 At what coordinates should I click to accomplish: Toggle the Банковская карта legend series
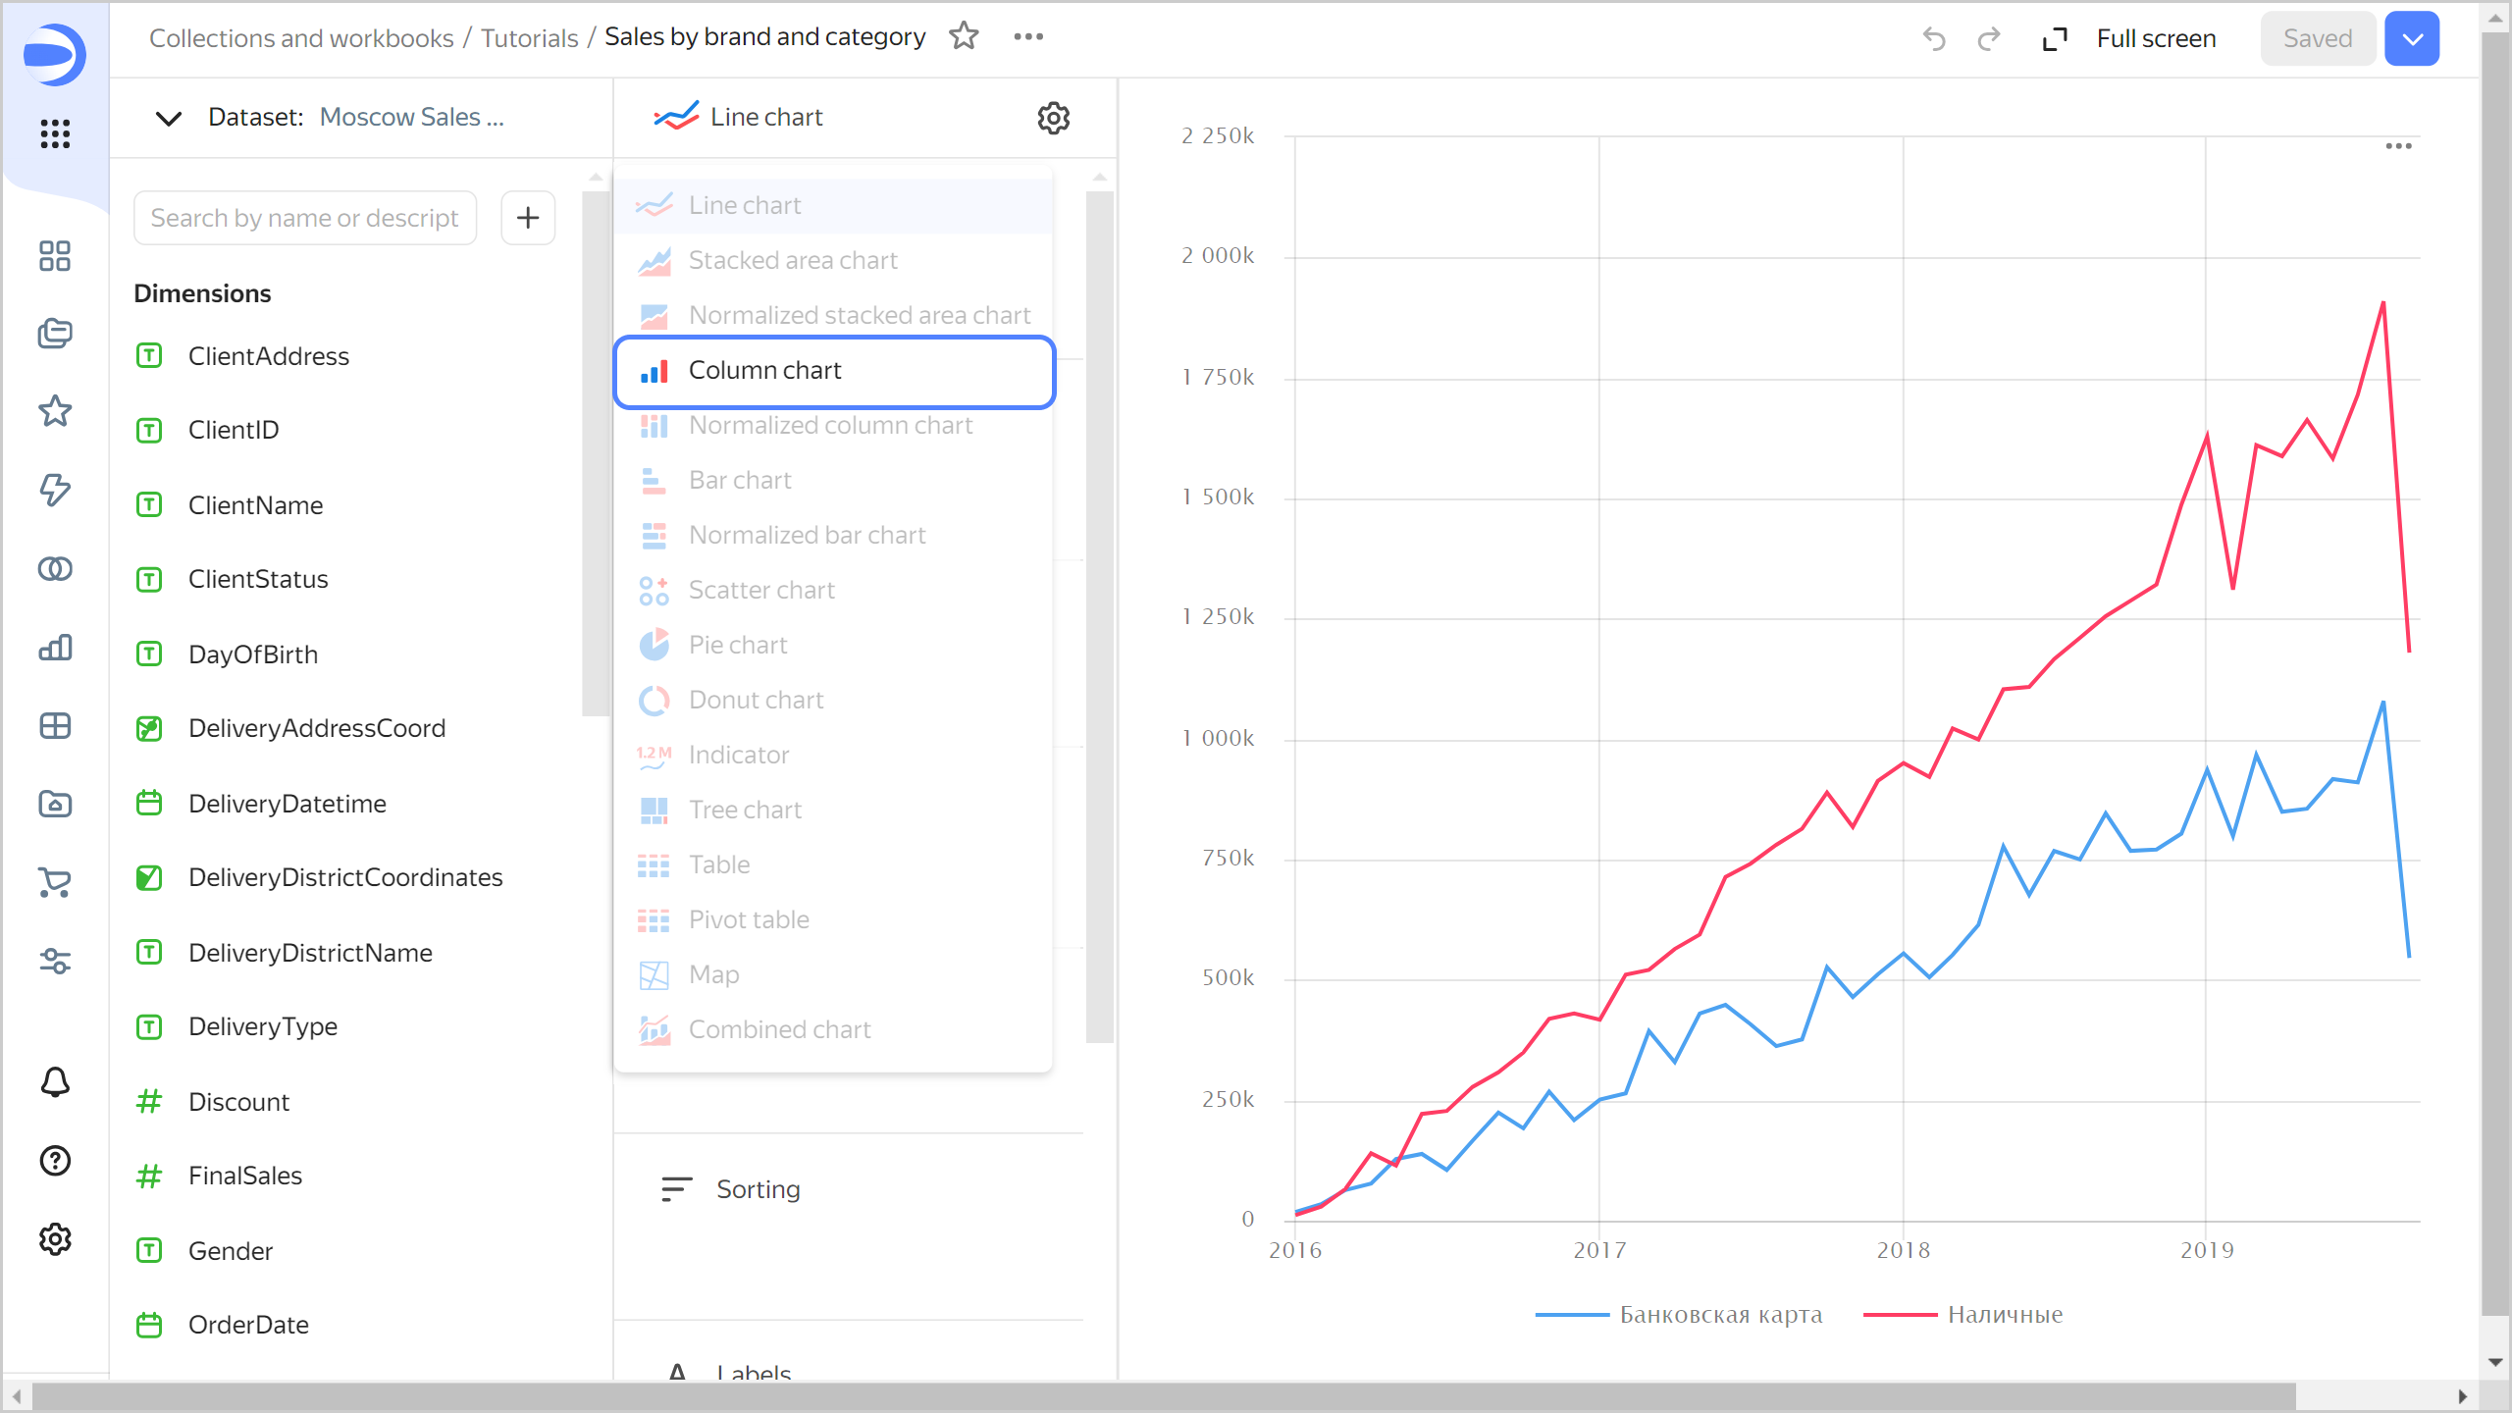1719,1314
